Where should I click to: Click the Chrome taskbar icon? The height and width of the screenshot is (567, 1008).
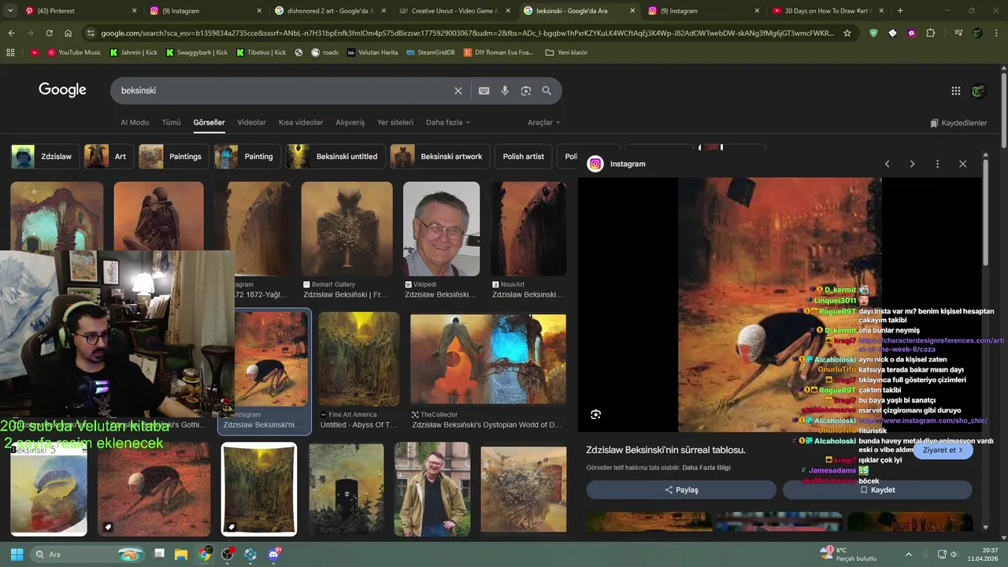tap(204, 554)
